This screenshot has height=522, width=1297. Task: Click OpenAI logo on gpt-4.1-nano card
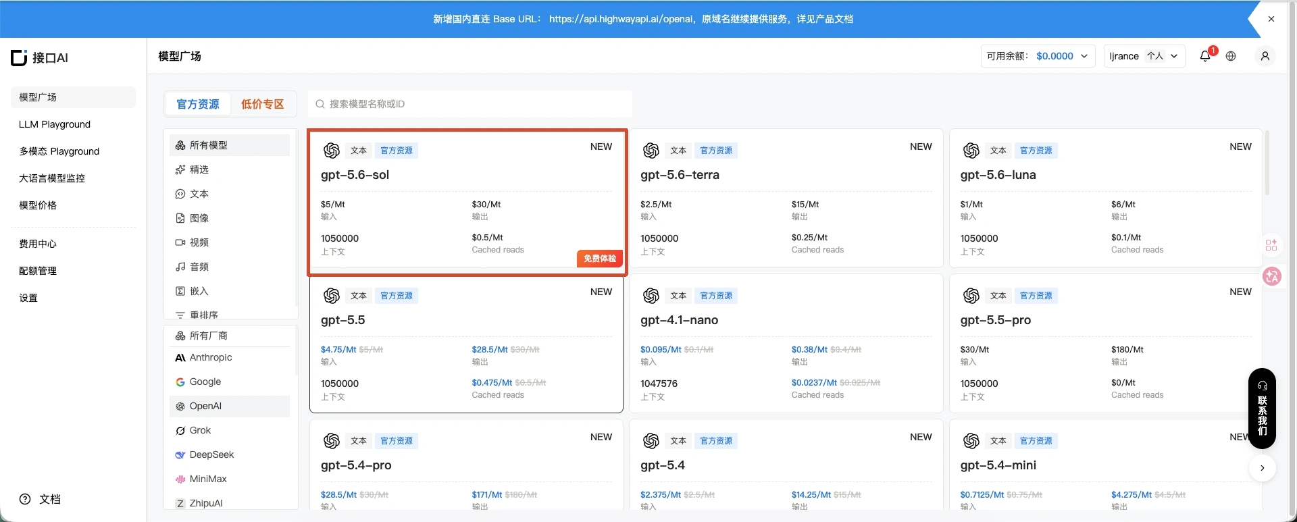click(x=651, y=295)
